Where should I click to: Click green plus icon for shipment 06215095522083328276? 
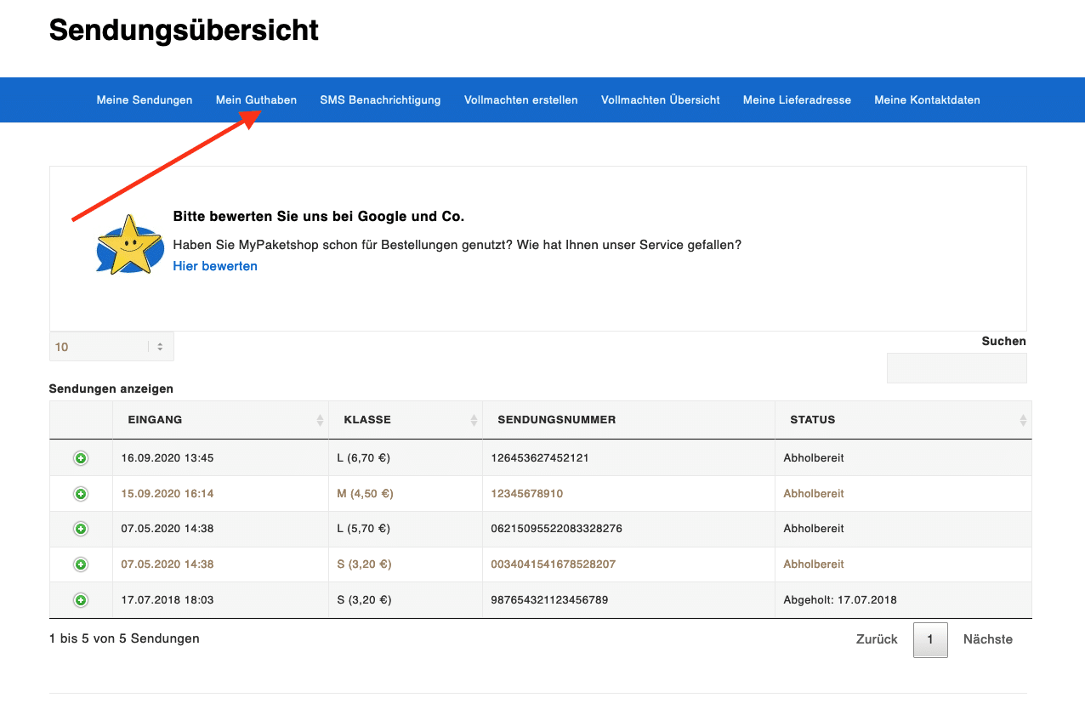pos(81,529)
